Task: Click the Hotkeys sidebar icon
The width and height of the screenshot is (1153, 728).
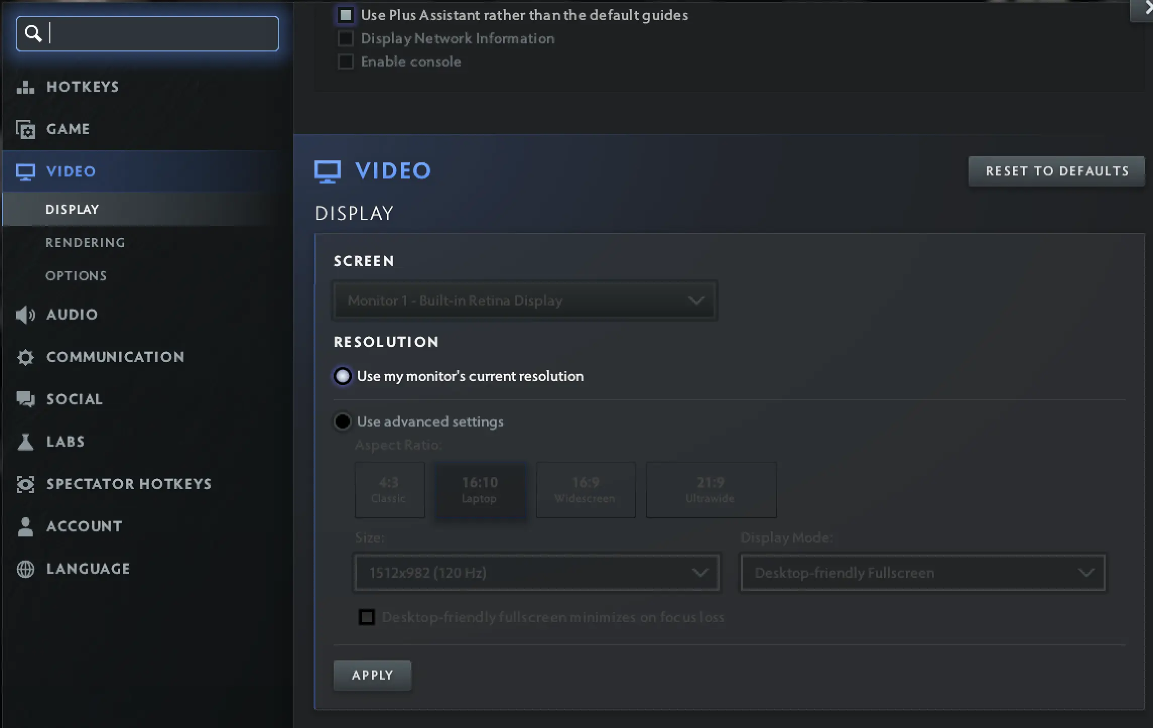Action: 25,86
